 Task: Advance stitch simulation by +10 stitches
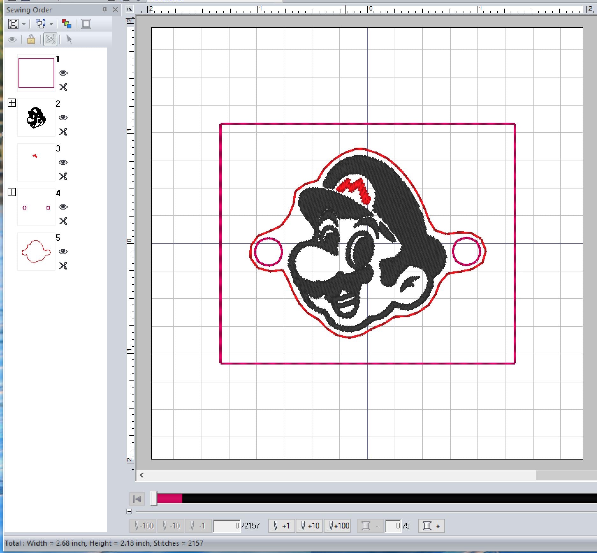pos(309,526)
